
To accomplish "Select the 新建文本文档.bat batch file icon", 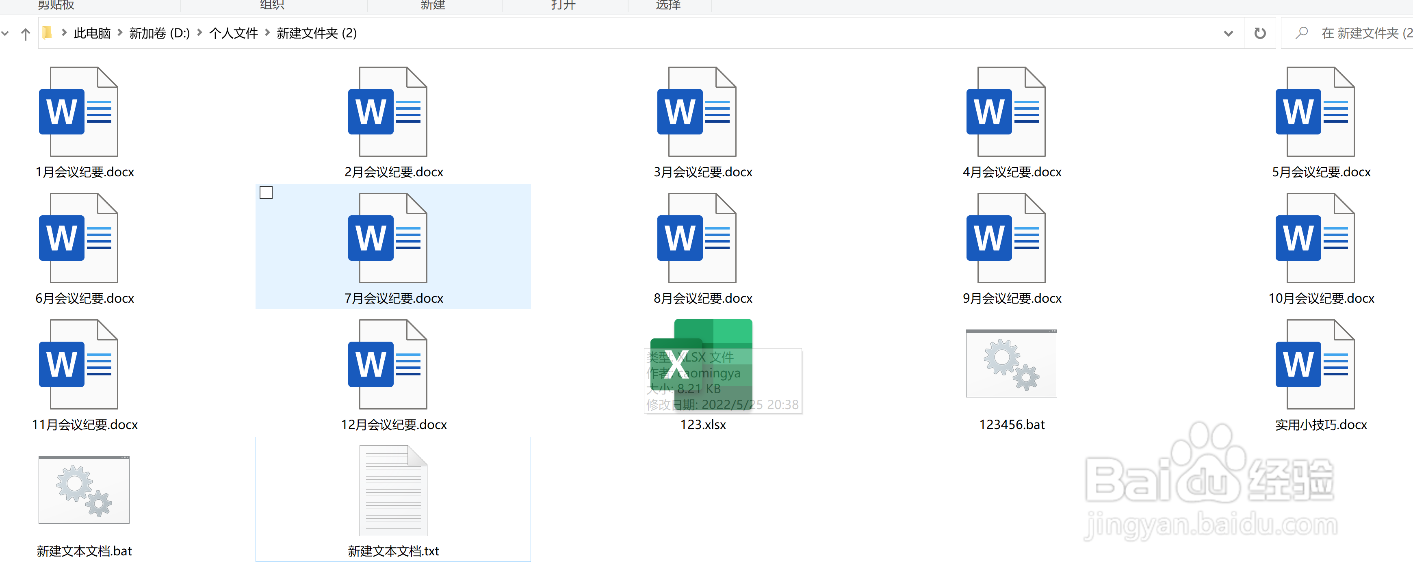I will point(84,490).
